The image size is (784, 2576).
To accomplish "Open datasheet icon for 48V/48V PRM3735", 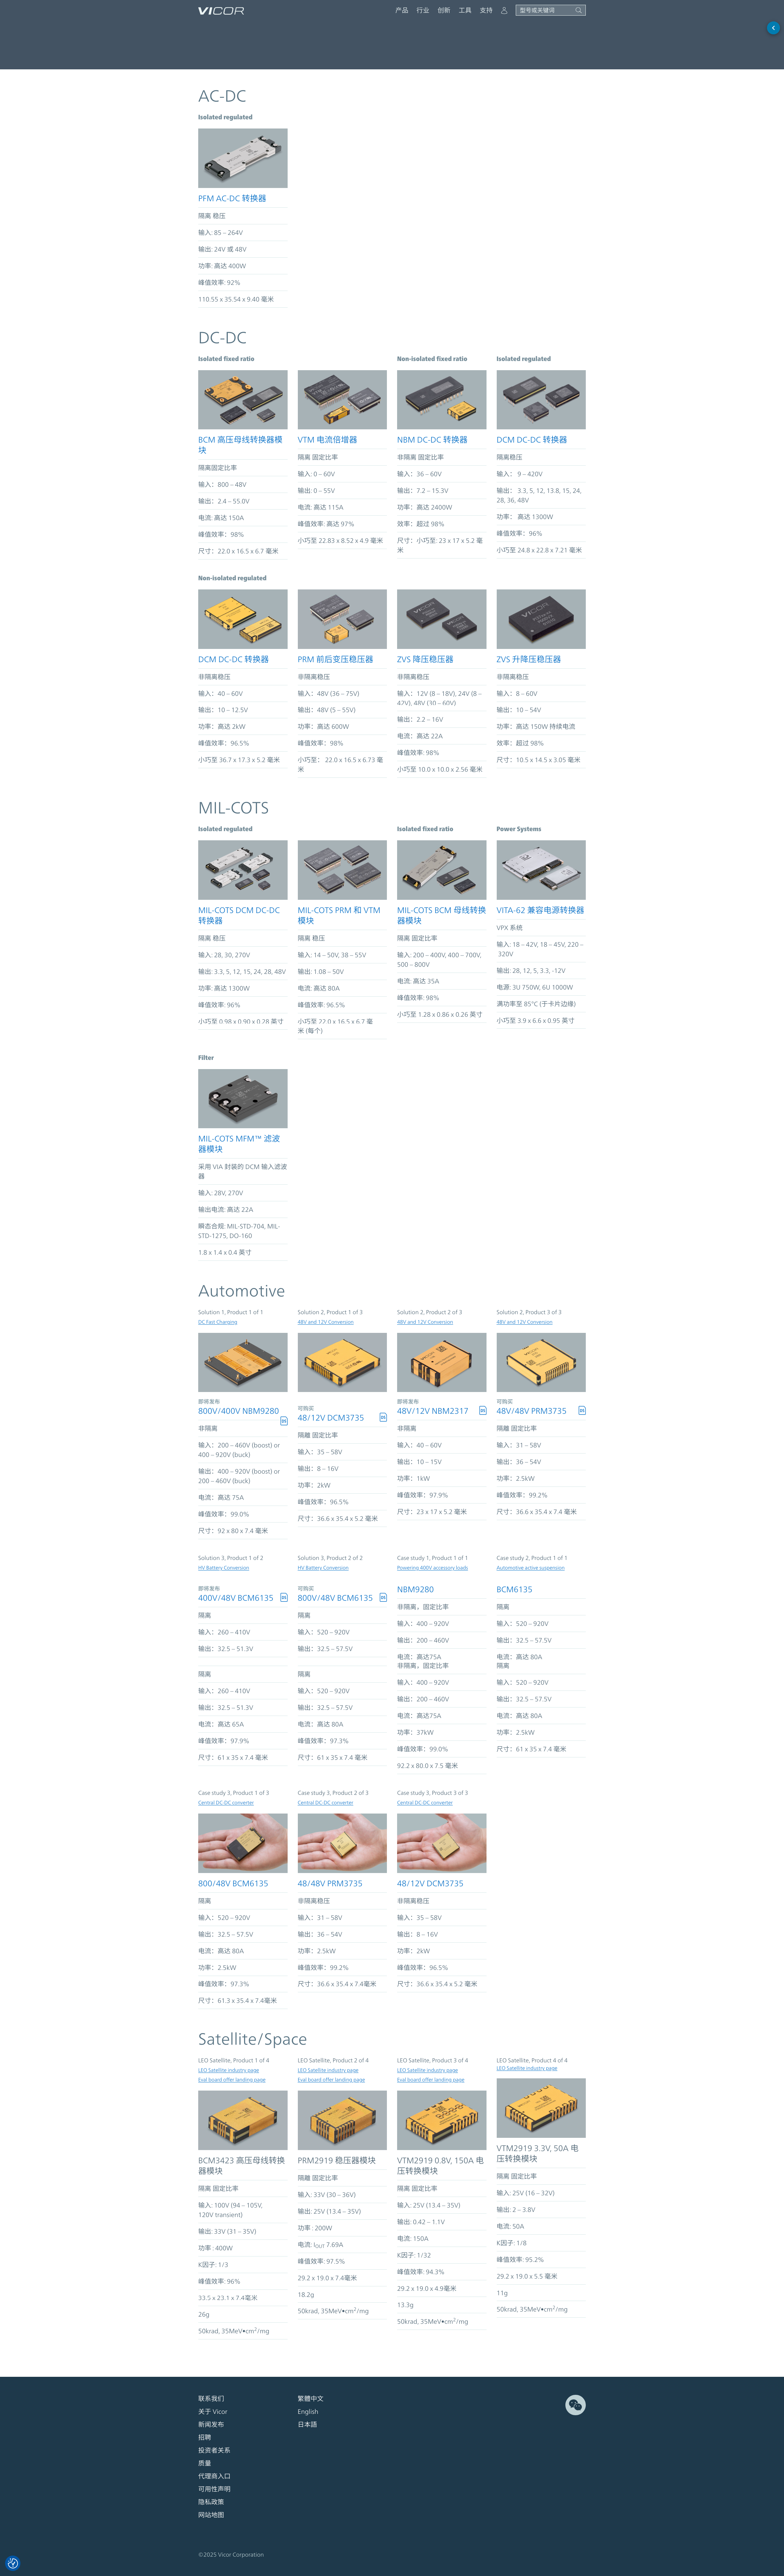I will (x=582, y=1410).
